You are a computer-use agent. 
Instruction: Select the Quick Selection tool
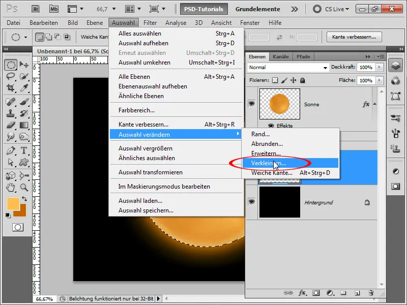[24, 76]
